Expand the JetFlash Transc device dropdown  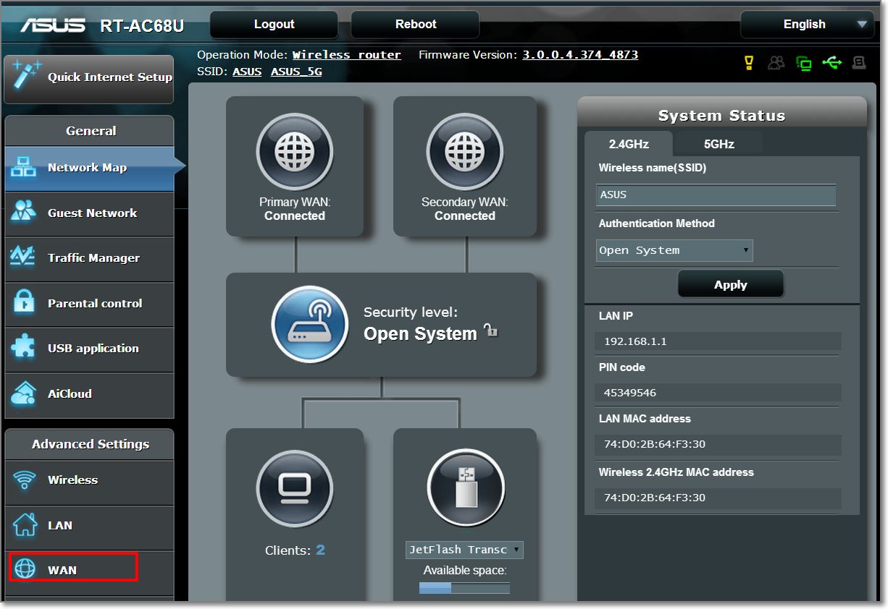pos(464,550)
